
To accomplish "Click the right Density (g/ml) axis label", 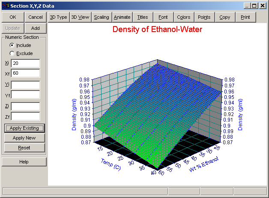I will tap(240, 114).
